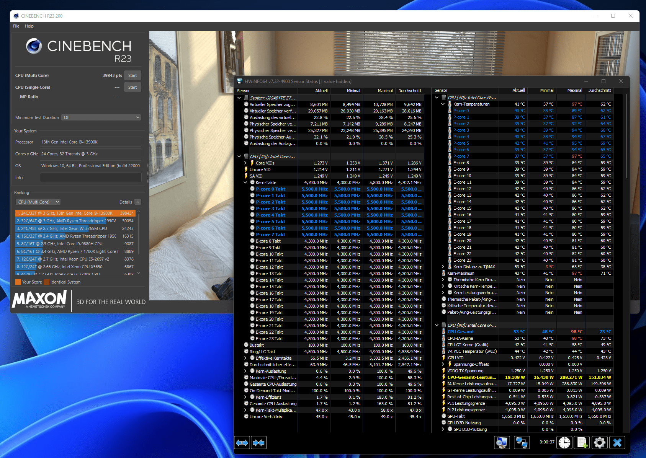Image resolution: width=646 pixels, height=458 pixels.
Task: Click the circle icon beside Bustakt
Action: click(246, 345)
